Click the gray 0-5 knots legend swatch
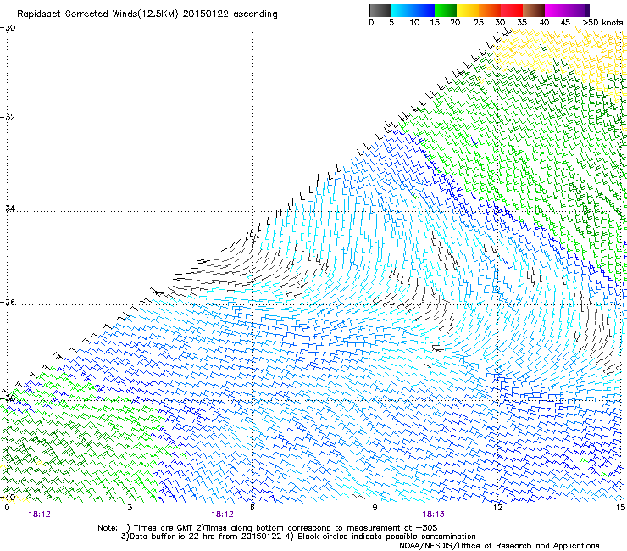 click(x=380, y=10)
